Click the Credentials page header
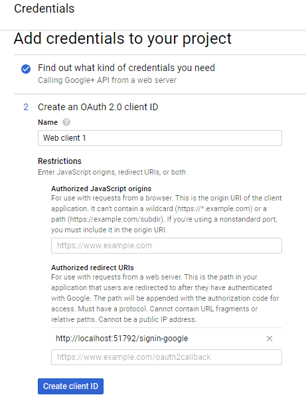The height and width of the screenshot is (395, 306). pos(44,9)
